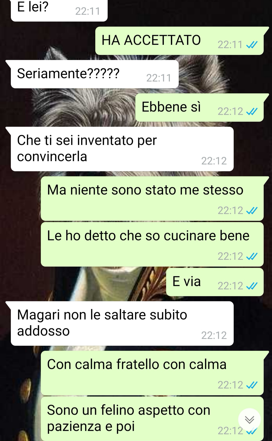Tap read ticks on 'Con calma fratello con calma'

(x=252, y=385)
